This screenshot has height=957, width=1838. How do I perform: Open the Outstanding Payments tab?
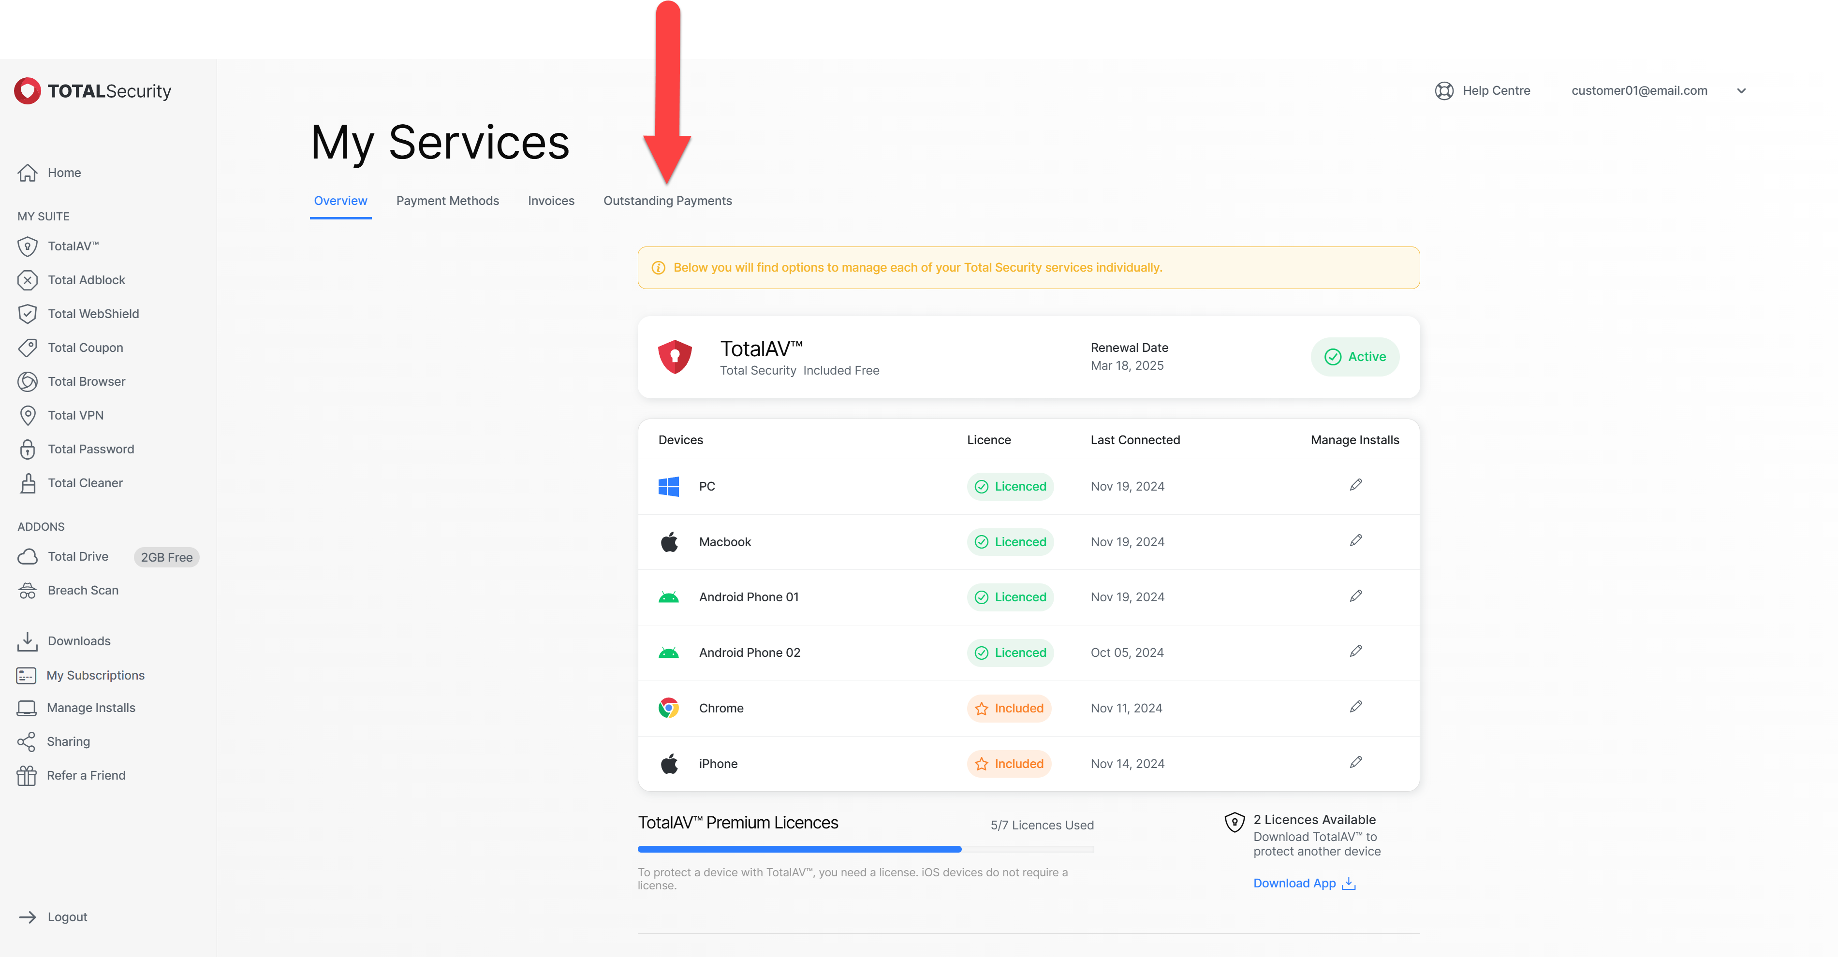coord(667,201)
